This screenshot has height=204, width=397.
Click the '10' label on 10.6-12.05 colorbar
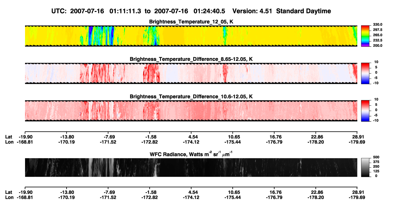(x=377, y=99)
